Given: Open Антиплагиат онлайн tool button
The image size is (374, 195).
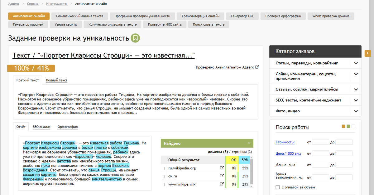Looking at the screenshot, I should coord(29,16).
